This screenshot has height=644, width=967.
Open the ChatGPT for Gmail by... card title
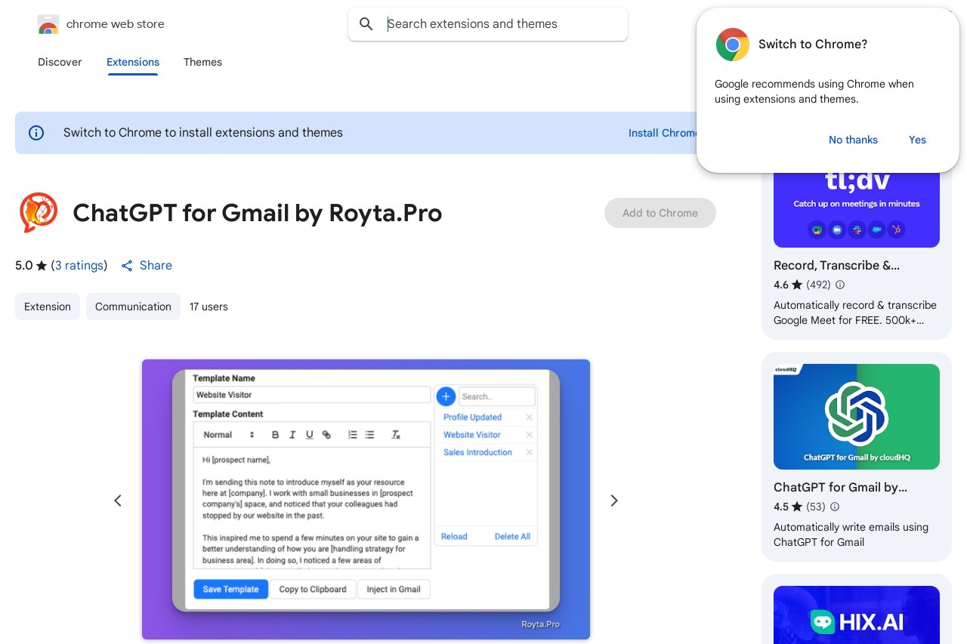(x=840, y=488)
